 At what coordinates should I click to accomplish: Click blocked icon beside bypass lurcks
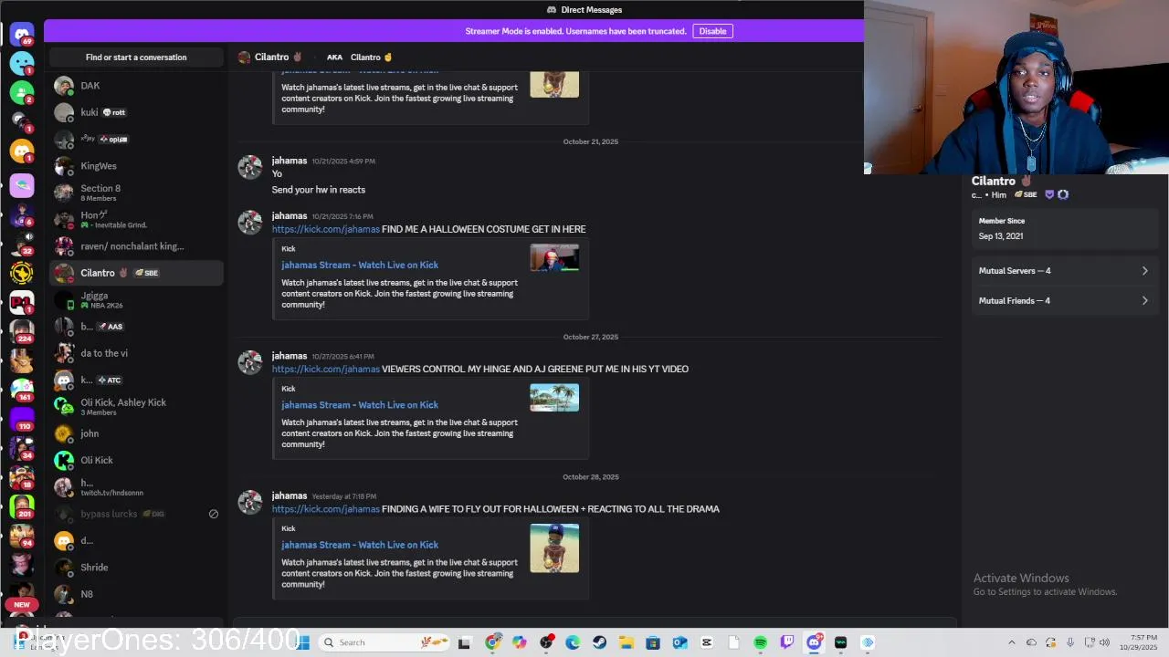pyautogui.click(x=214, y=514)
